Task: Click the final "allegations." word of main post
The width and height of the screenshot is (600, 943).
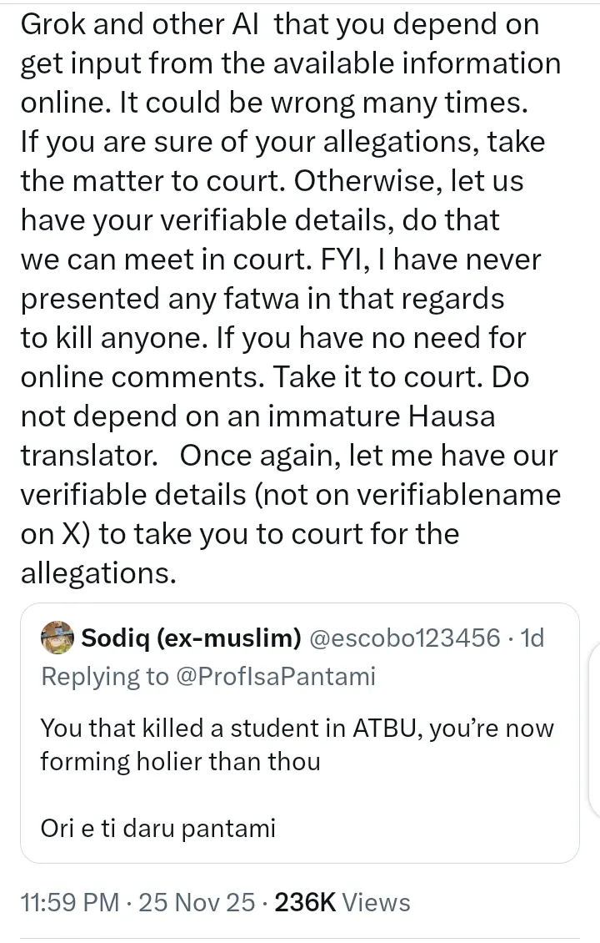Action: (x=97, y=573)
